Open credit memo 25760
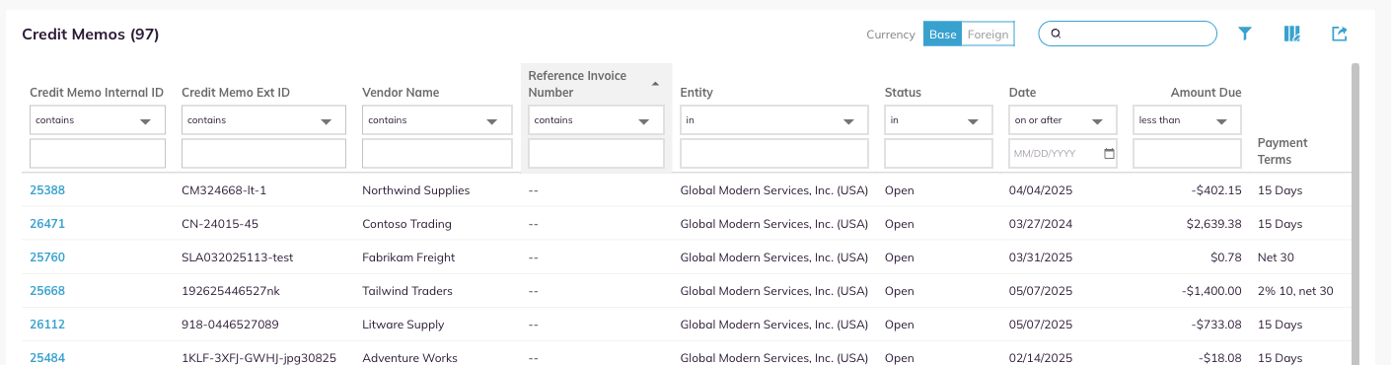The height and width of the screenshot is (365, 1391). [x=47, y=257]
